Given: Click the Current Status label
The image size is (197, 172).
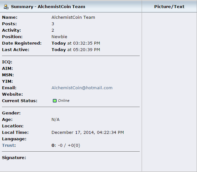Looking at the screenshot, I should point(20,101).
